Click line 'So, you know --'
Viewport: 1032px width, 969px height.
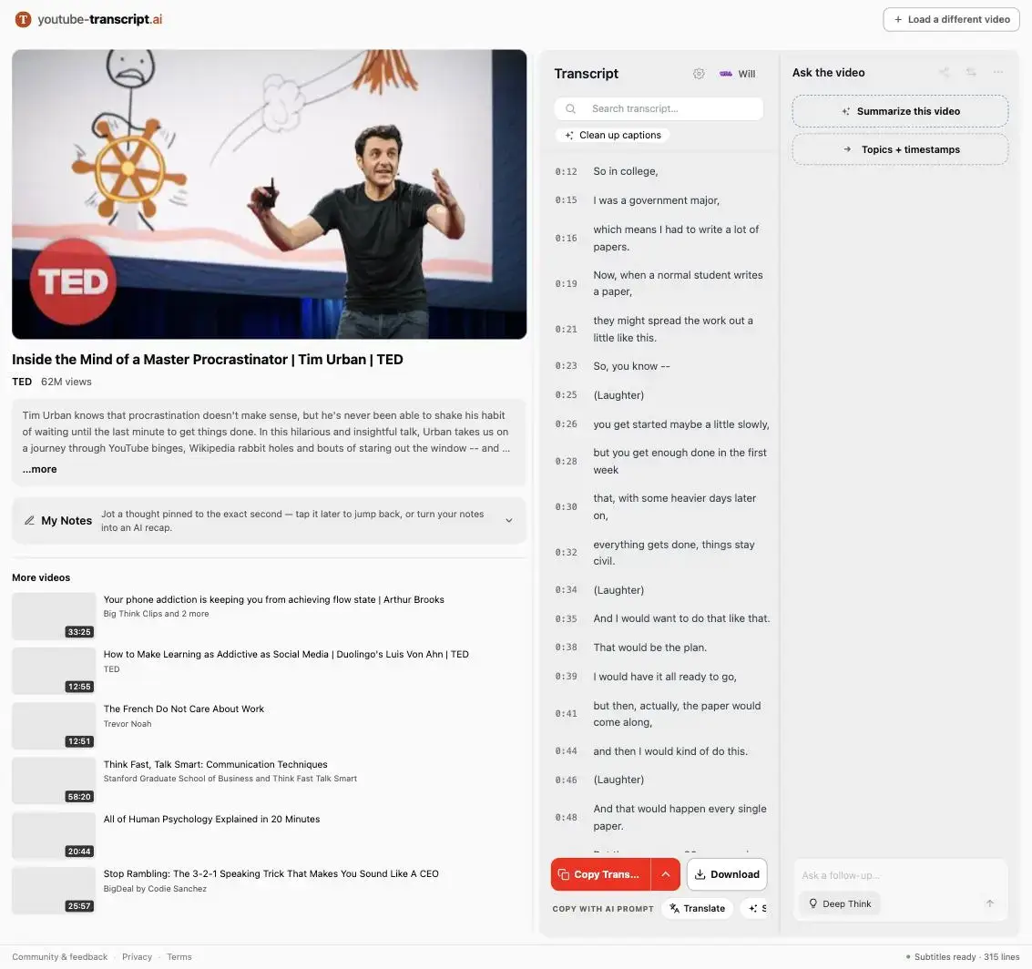pos(632,366)
